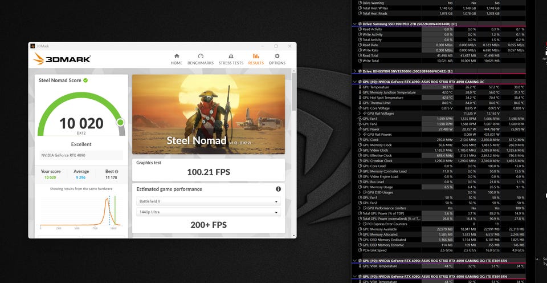
Task: Click the icon of the PCIe Link Speed row
Action: (x=360, y=250)
